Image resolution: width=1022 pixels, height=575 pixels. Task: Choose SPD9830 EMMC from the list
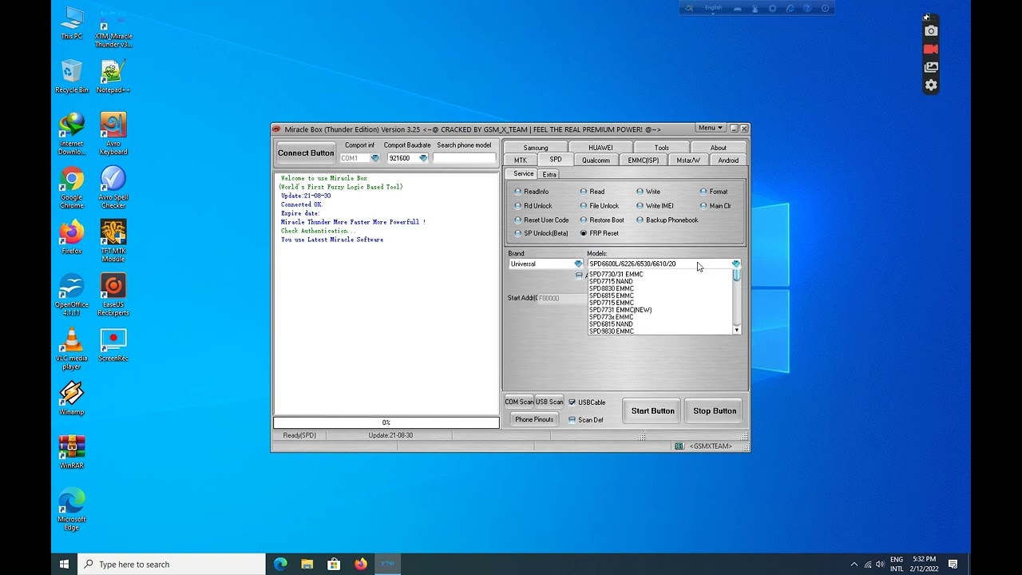(660, 331)
